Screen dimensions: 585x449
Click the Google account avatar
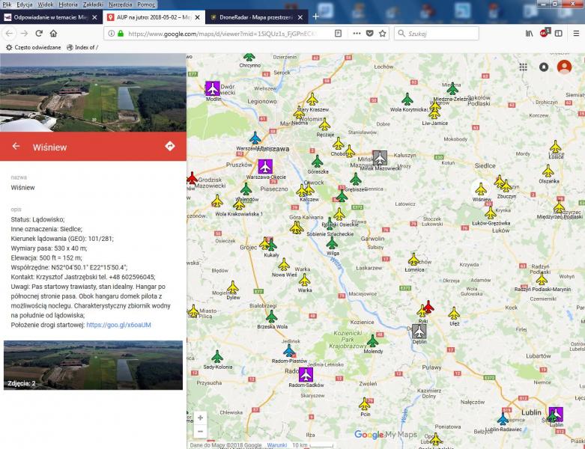[564, 67]
